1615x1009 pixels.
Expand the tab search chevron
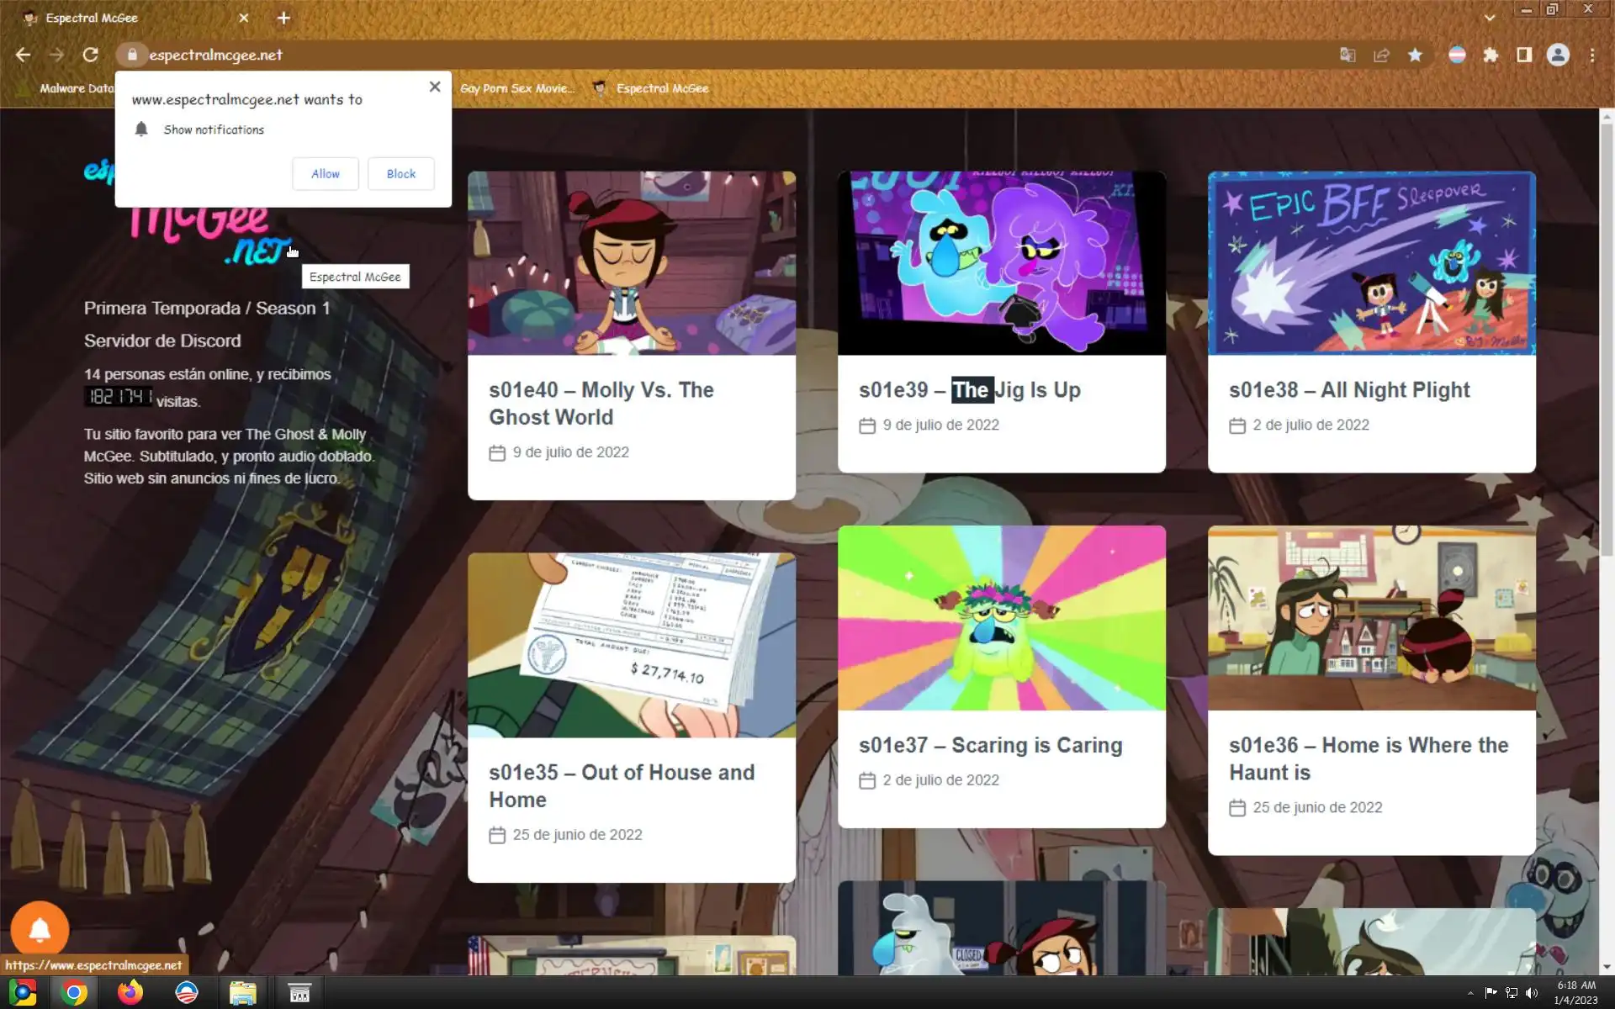(1490, 18)
